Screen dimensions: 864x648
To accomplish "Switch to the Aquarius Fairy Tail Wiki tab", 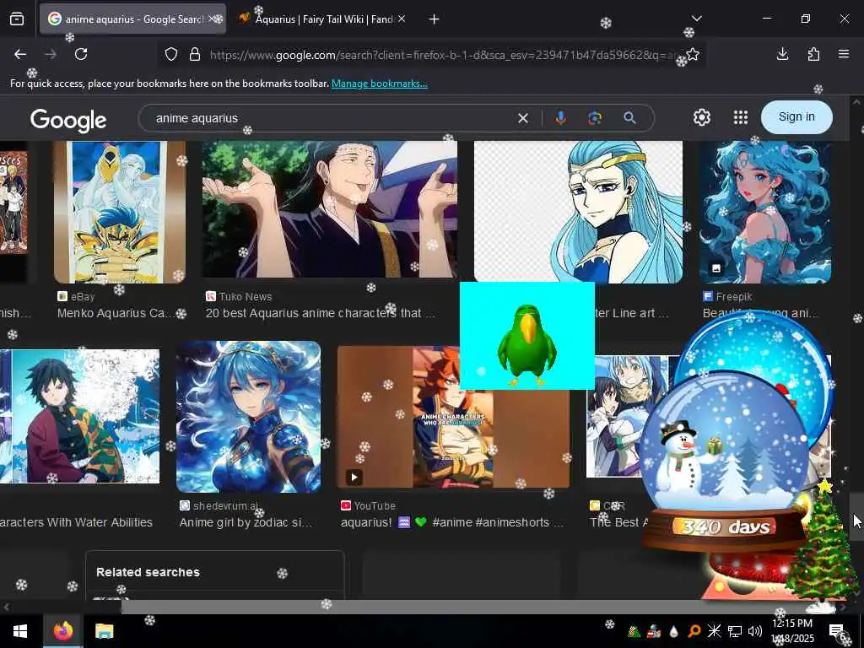I will pos(323,19).
